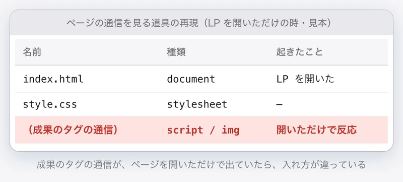Image resolution: width=403 pixels, height=182 pixels.
Task: Click the document type cell
Action: pyautogui.click(x=191, y=79)
